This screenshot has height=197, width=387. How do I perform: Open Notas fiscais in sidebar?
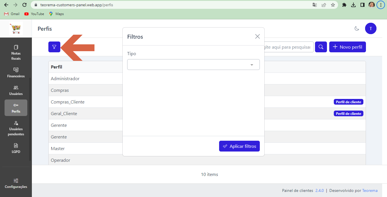tap(16, 53)
